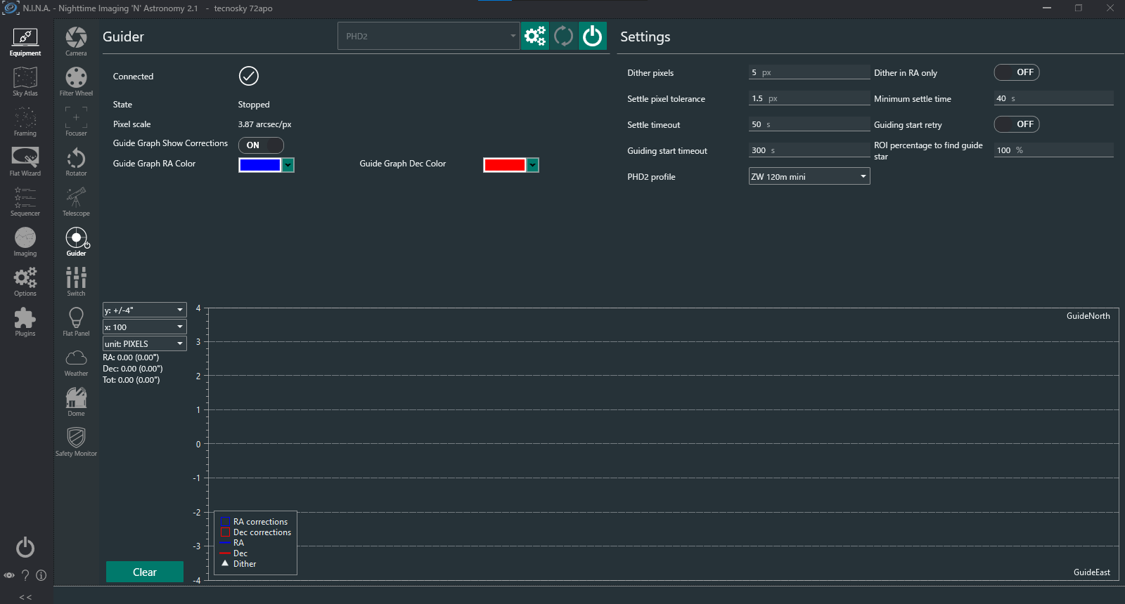Screen dimensions: 1125x604
Task: Edit the Settle timeout field
Action: coord(809,124)
